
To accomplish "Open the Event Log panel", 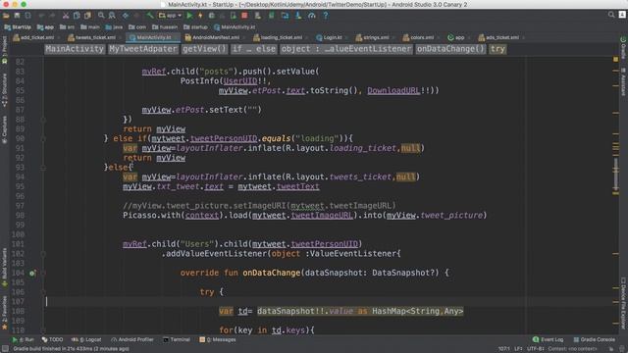I will coord(548,339).
